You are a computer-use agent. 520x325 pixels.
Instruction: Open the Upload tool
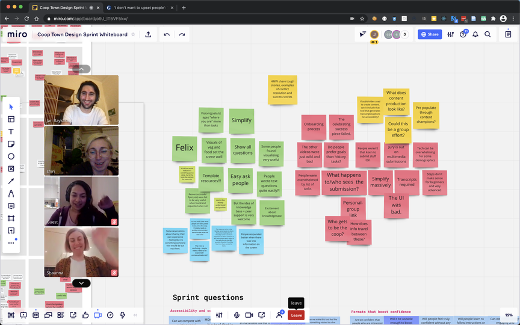11,231
